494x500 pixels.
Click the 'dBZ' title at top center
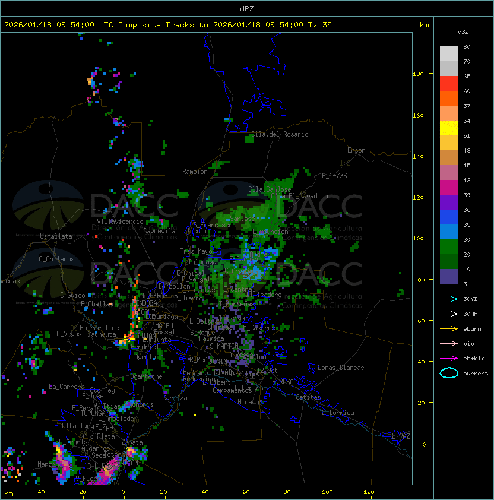247,9
